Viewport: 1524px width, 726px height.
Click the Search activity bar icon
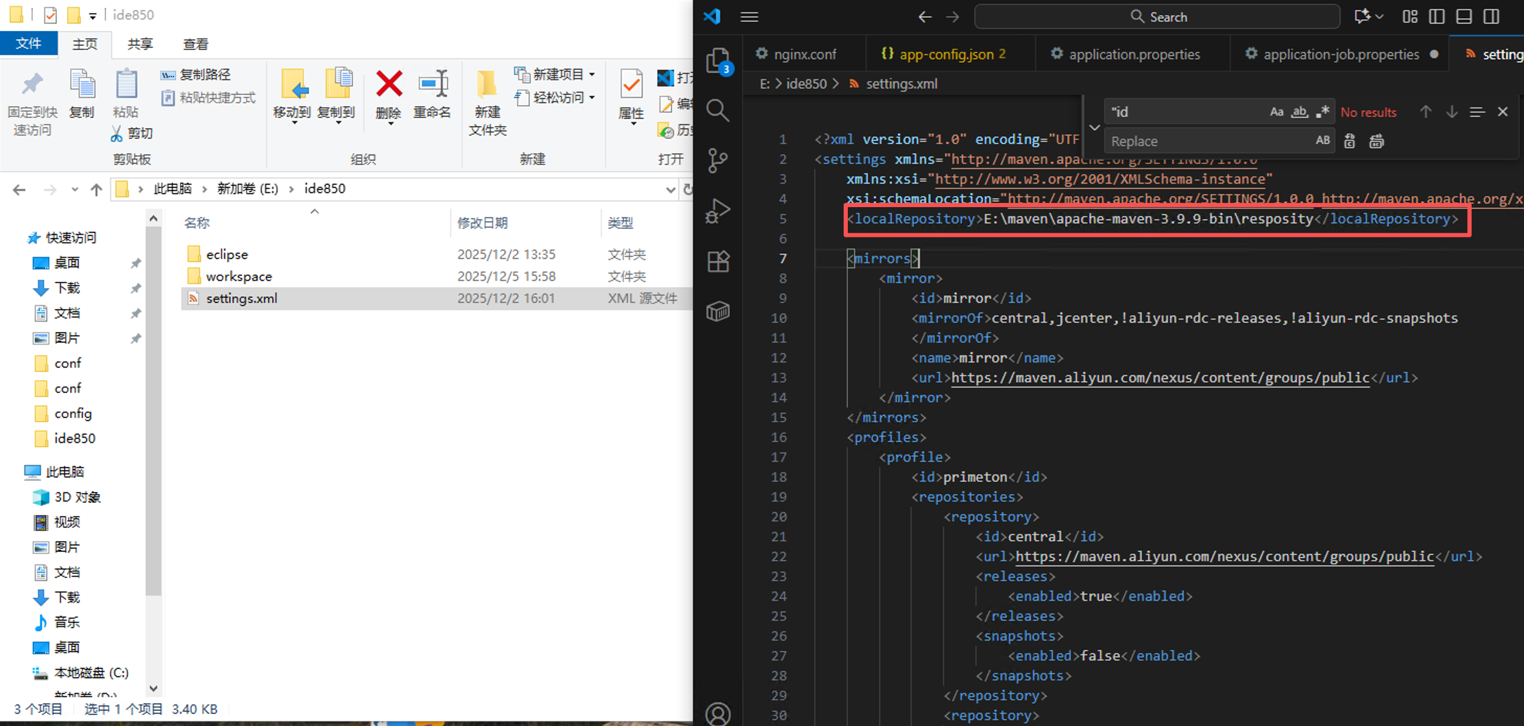(717, 110)
